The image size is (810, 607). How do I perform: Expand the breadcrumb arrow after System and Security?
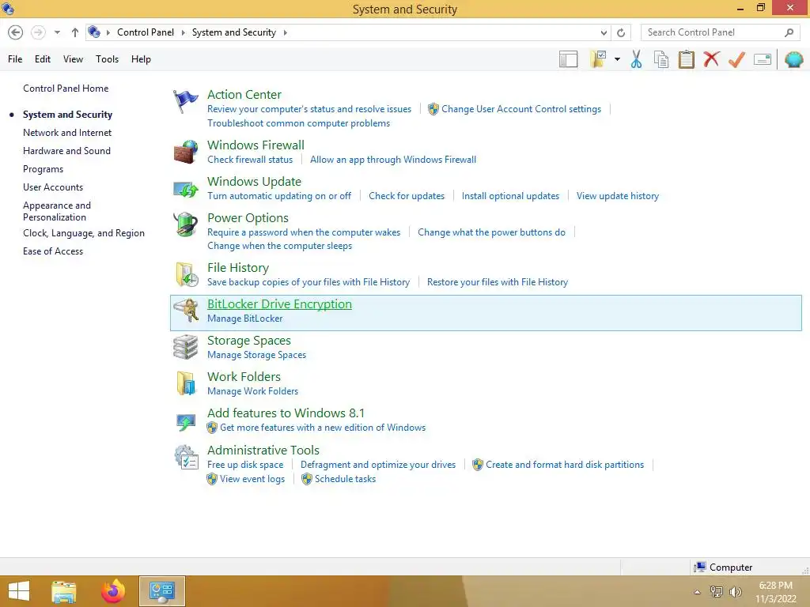(285, 32)
